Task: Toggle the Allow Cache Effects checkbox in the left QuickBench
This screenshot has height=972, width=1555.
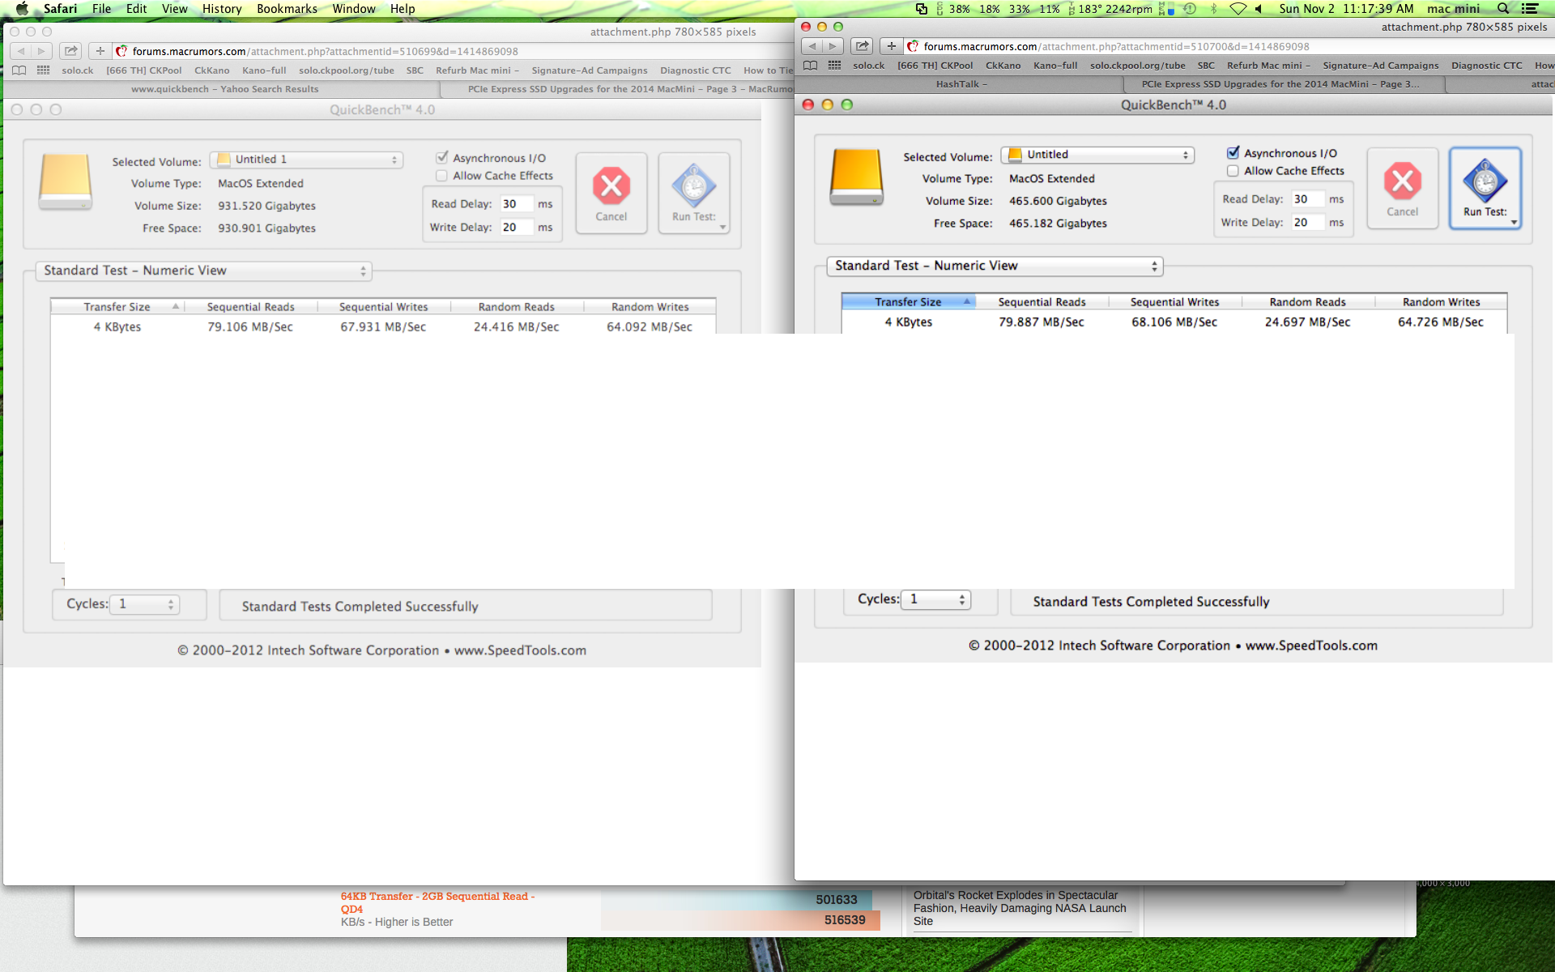Action: [441, 176]
